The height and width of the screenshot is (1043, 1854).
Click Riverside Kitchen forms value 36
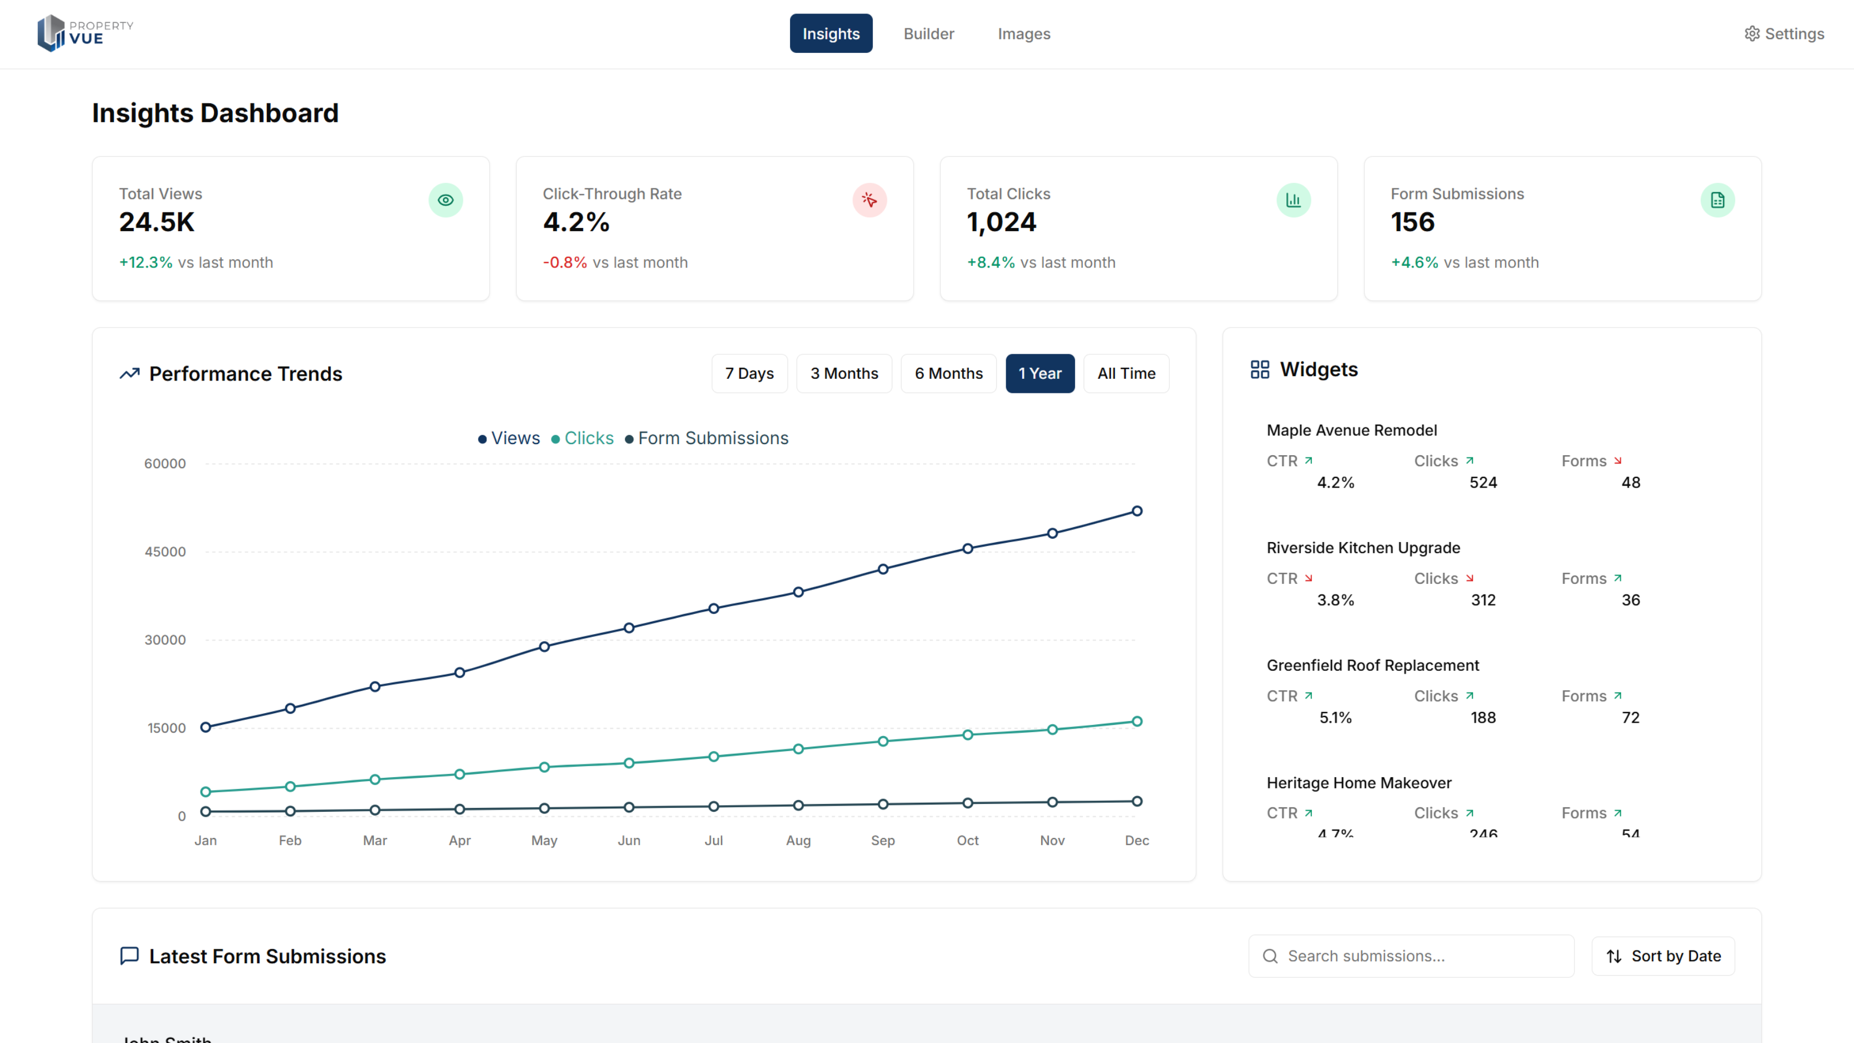coord(1630,600)
